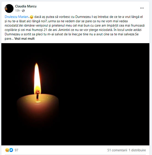Open the candle photo in full view
152x155 pixels.
[x=75, y=94]
